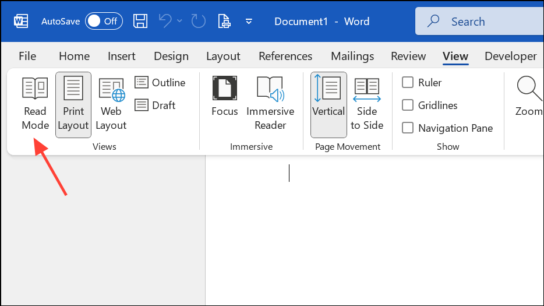The width and height of the screenshot is (544, 306).
Task: Expand the Undo history dropdown arrow
Action: [179, 22]
